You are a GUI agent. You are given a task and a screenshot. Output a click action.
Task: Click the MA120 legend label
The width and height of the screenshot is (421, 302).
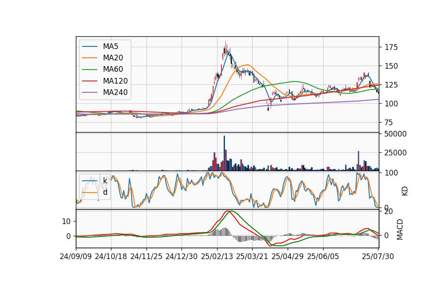pyautogui.click(x=115, y=81)
